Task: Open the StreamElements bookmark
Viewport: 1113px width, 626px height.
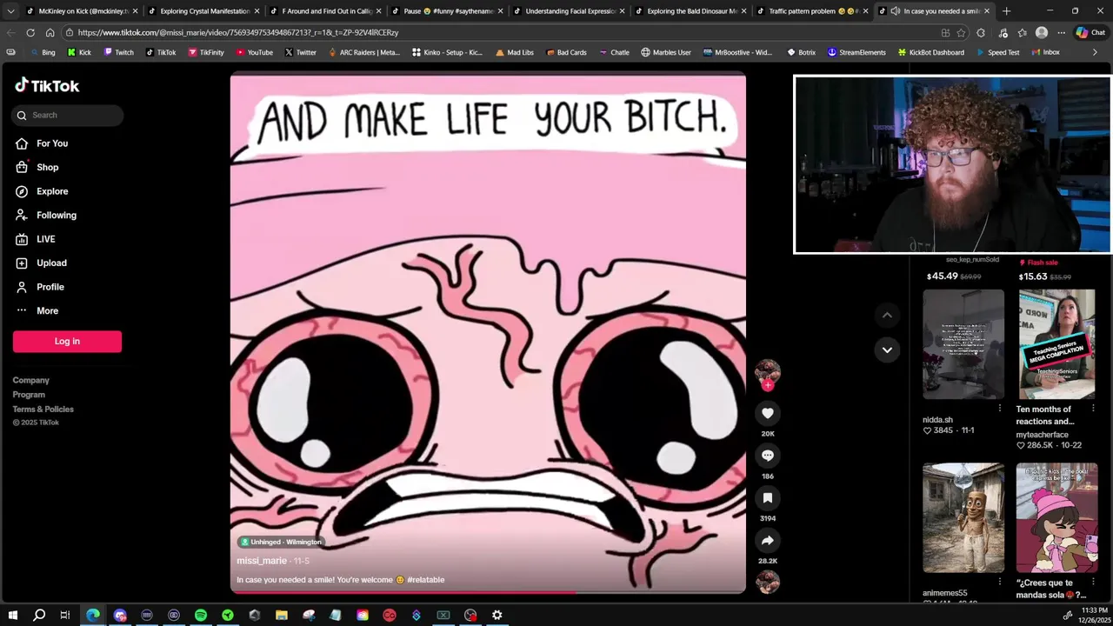Action: (856, 52)
